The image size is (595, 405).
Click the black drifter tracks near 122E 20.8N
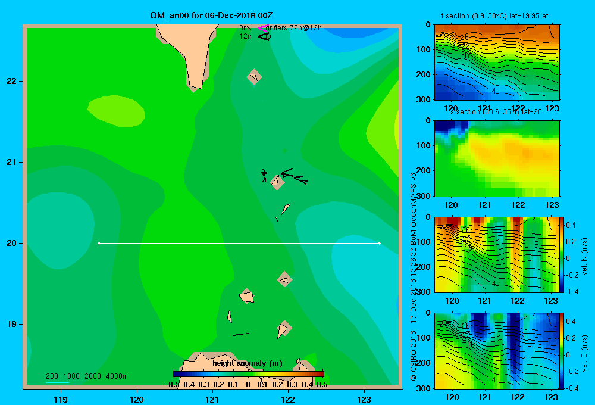point(294,176)
